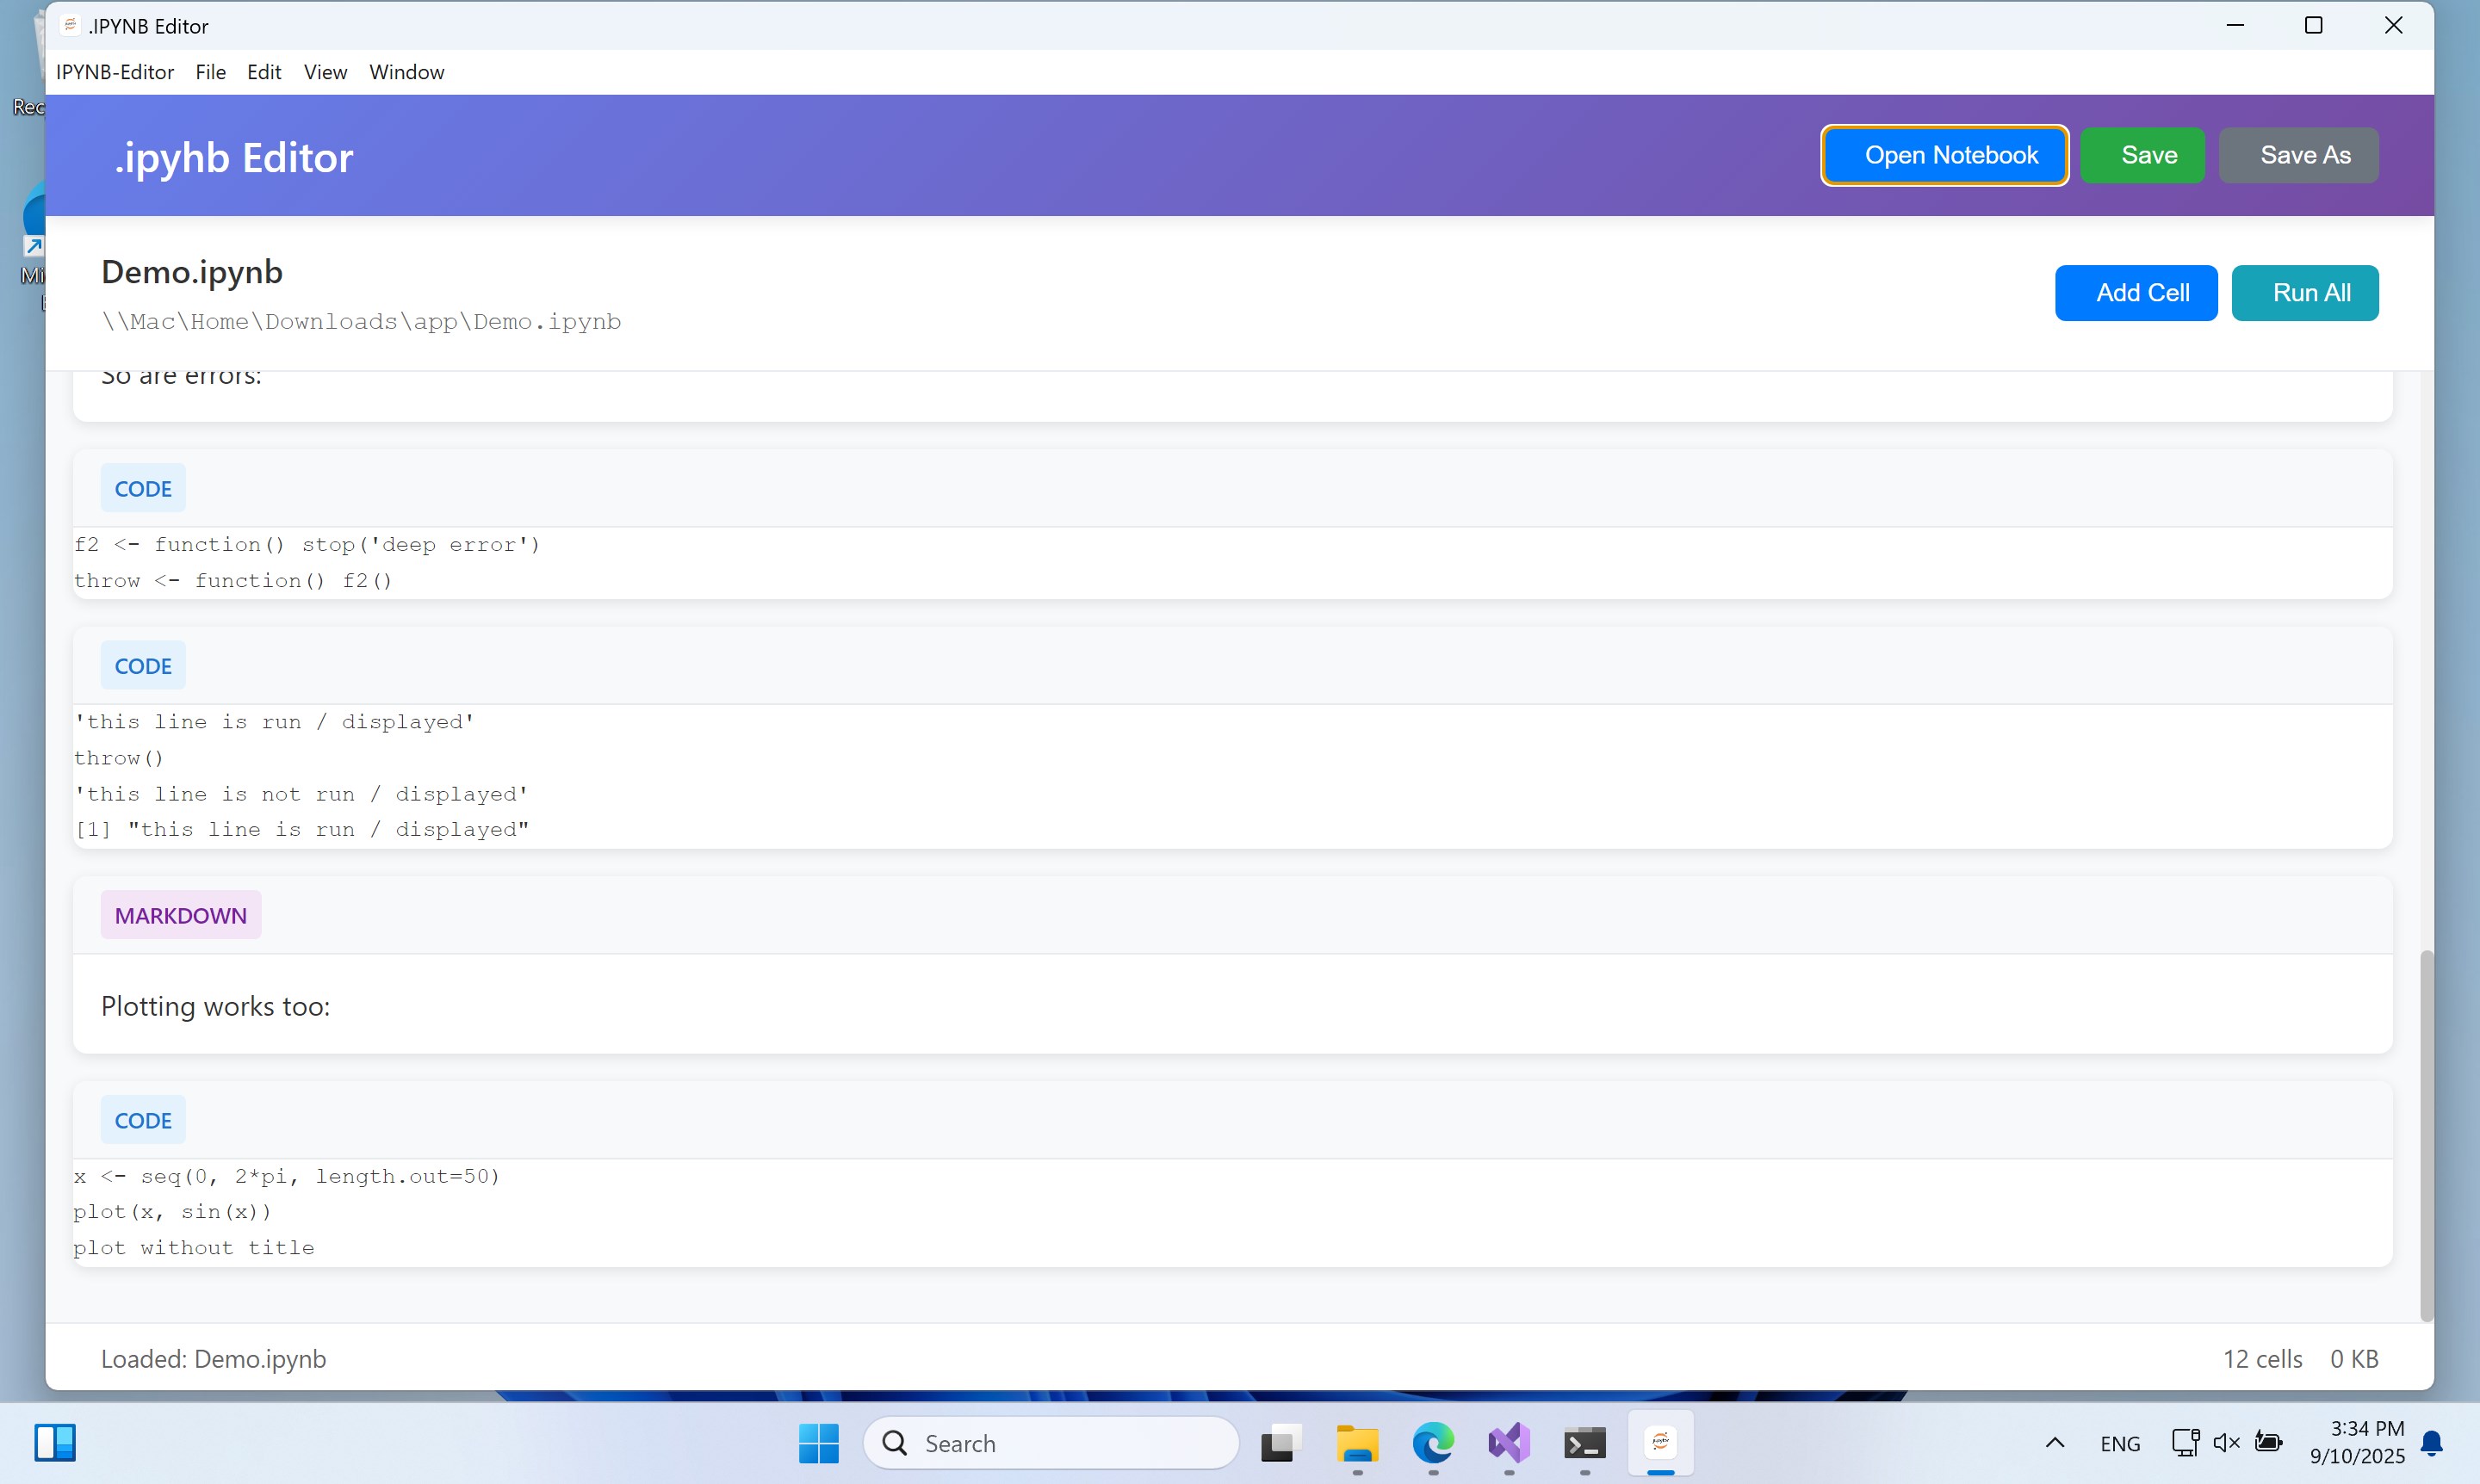The height and width of the screenshot is (1484, 2480).
Task: Toggle the muted volume icon
Action: pos(2226,1442)
